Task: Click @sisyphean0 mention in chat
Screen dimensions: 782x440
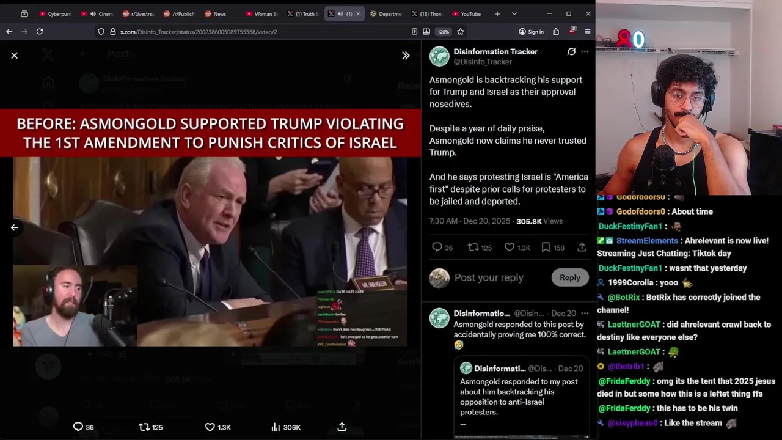Action: pyautogui.click(x=632, y=423)
